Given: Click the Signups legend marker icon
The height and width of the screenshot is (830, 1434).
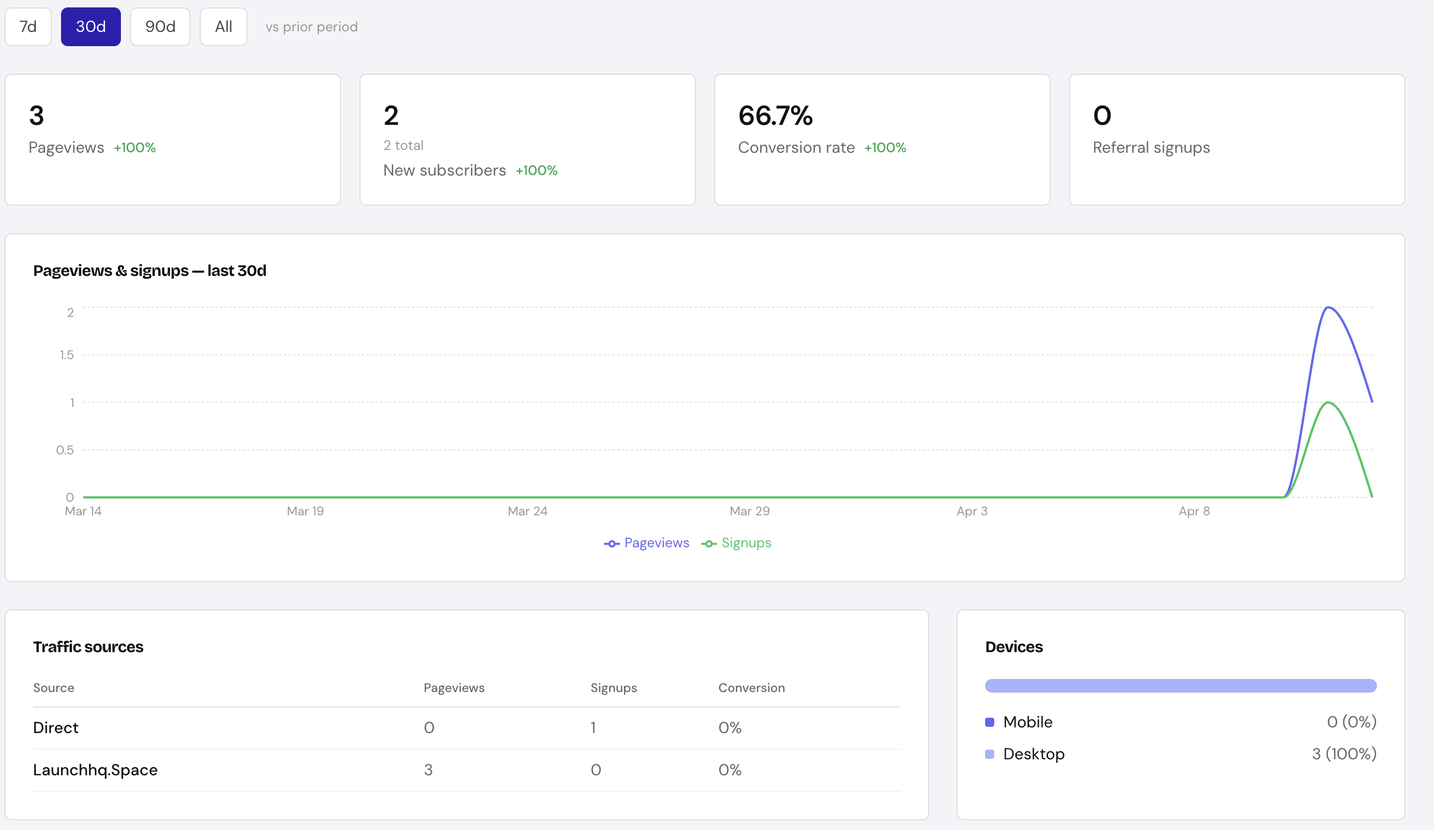Looking at the screenshot, I should click(708, 544).
